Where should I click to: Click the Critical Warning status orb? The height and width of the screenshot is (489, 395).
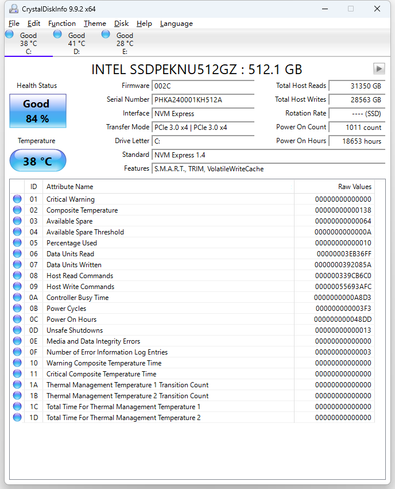point(17,199)
